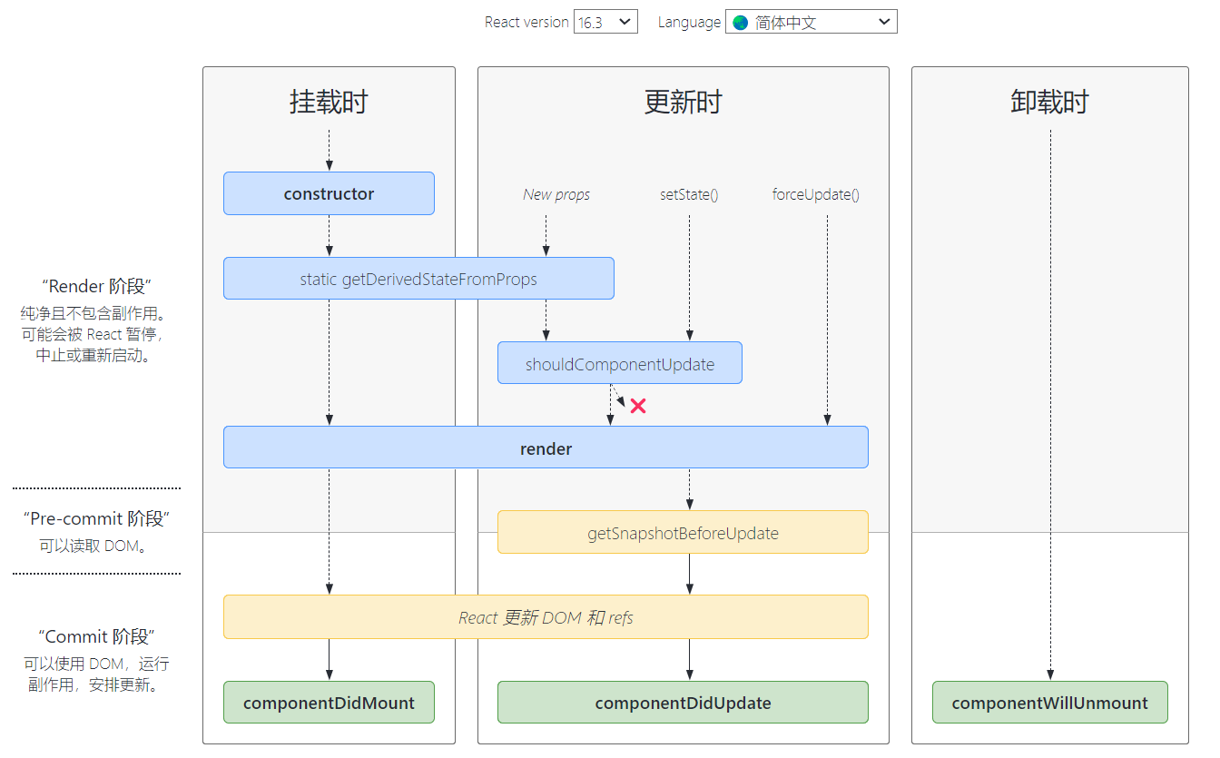Click the React 更新 DOM 和 refs box
This screenshot has width=1220, height=758.
coord(546,617)
